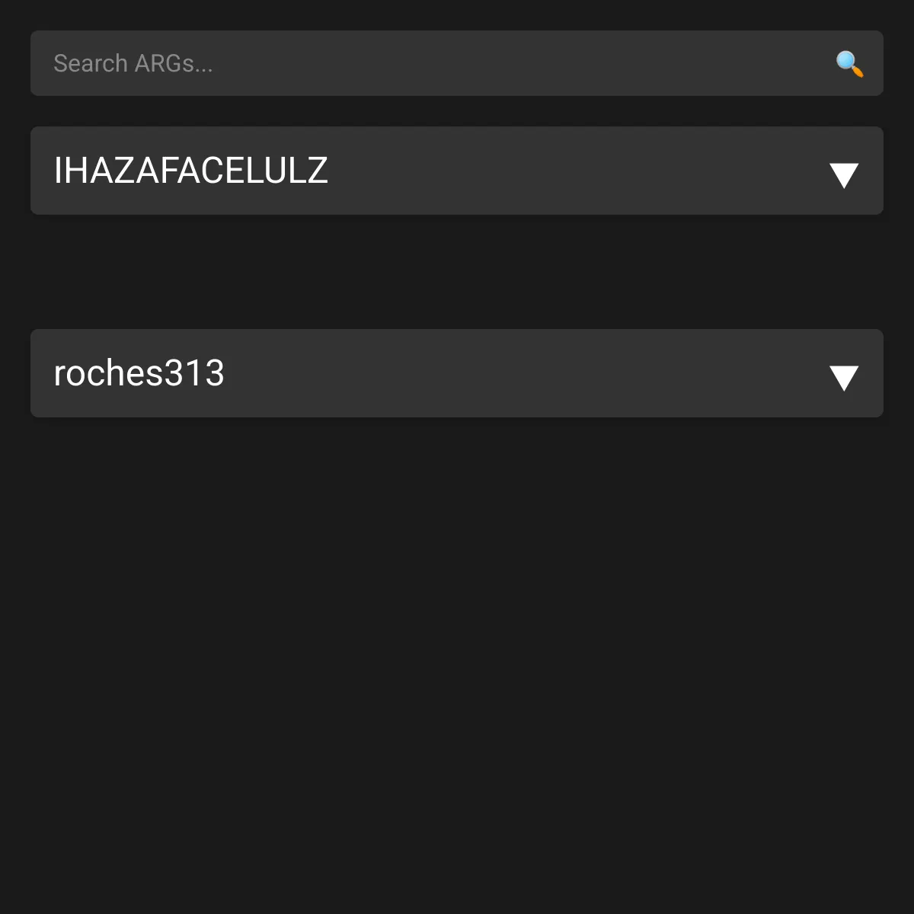Expand the IHAZAFACELULZ dropdown arrow
Image resolution: width=914 pixels, height=914 pixels.
844,174
